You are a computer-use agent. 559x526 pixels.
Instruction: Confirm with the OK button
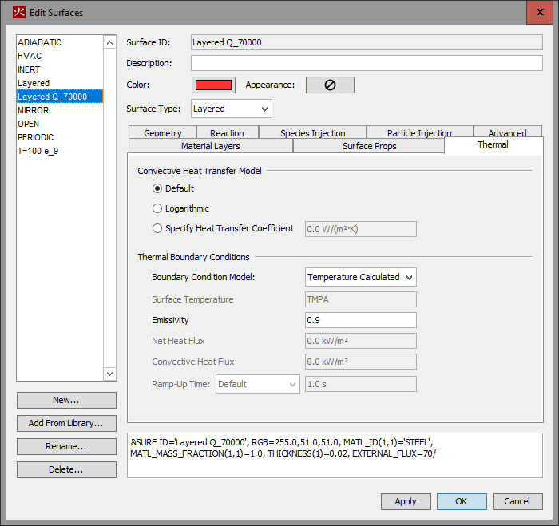[462, 501]
